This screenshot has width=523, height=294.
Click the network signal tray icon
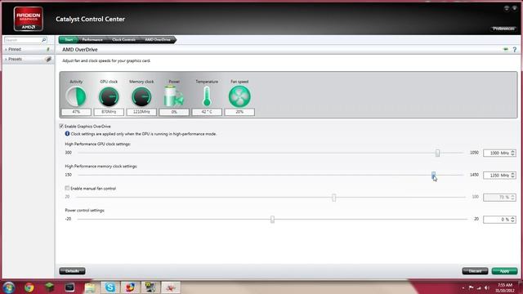coord(479,287)
